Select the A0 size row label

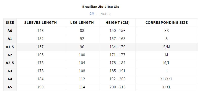[x=10, y=31]
